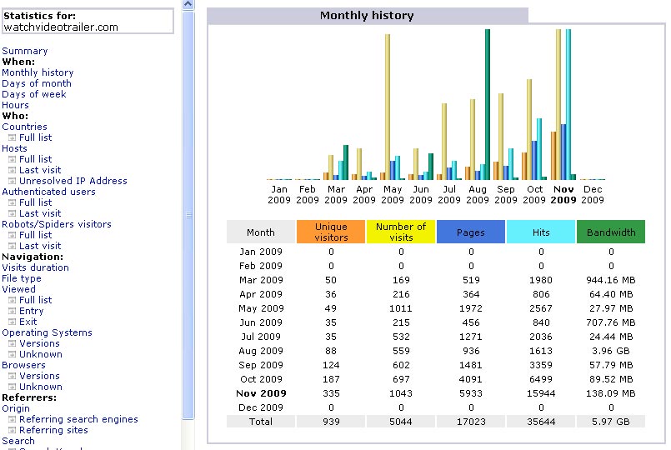Show the Days of week report
This screenshot has width=671, height=450.
coord(34,94)
